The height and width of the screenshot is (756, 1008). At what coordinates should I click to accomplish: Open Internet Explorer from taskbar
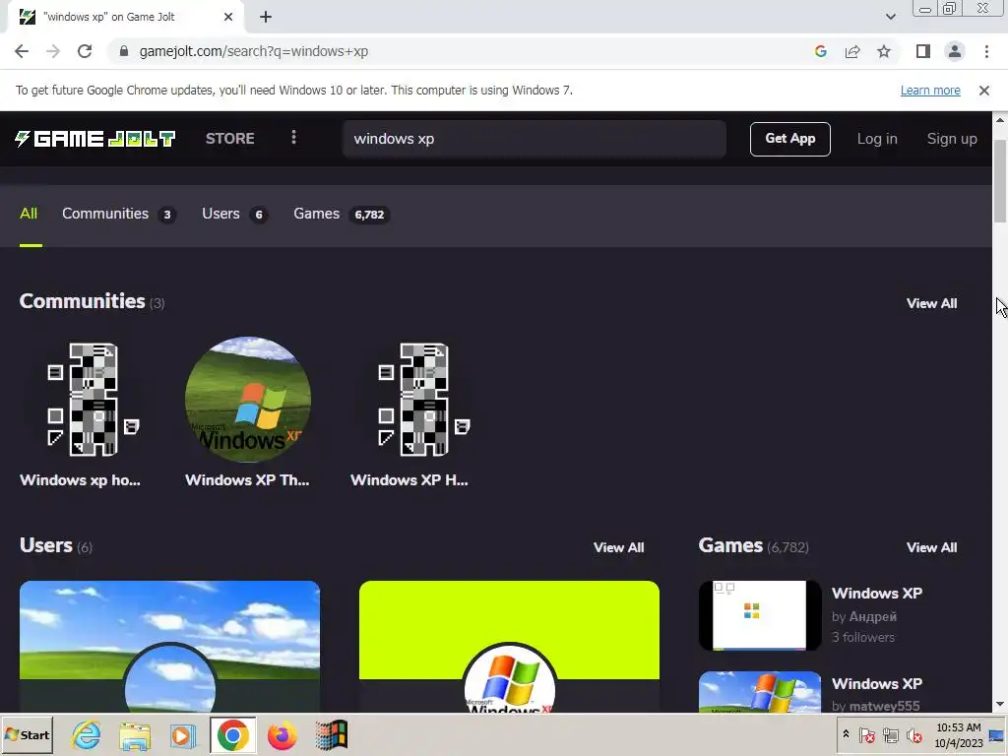(87, 735)
